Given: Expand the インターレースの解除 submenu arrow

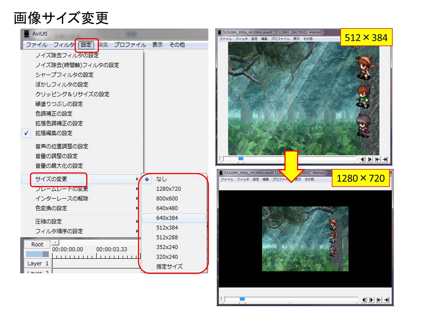Looking at the screenshot, I should [137, 198].
